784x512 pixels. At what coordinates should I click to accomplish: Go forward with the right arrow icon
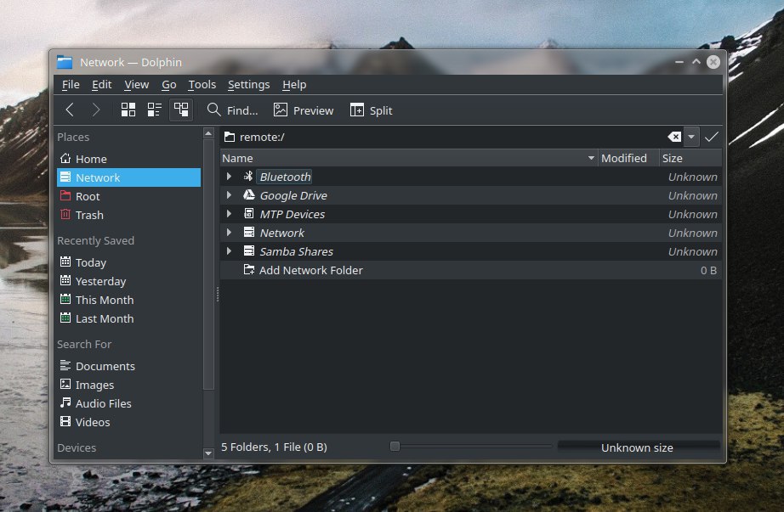click(96, 110)
